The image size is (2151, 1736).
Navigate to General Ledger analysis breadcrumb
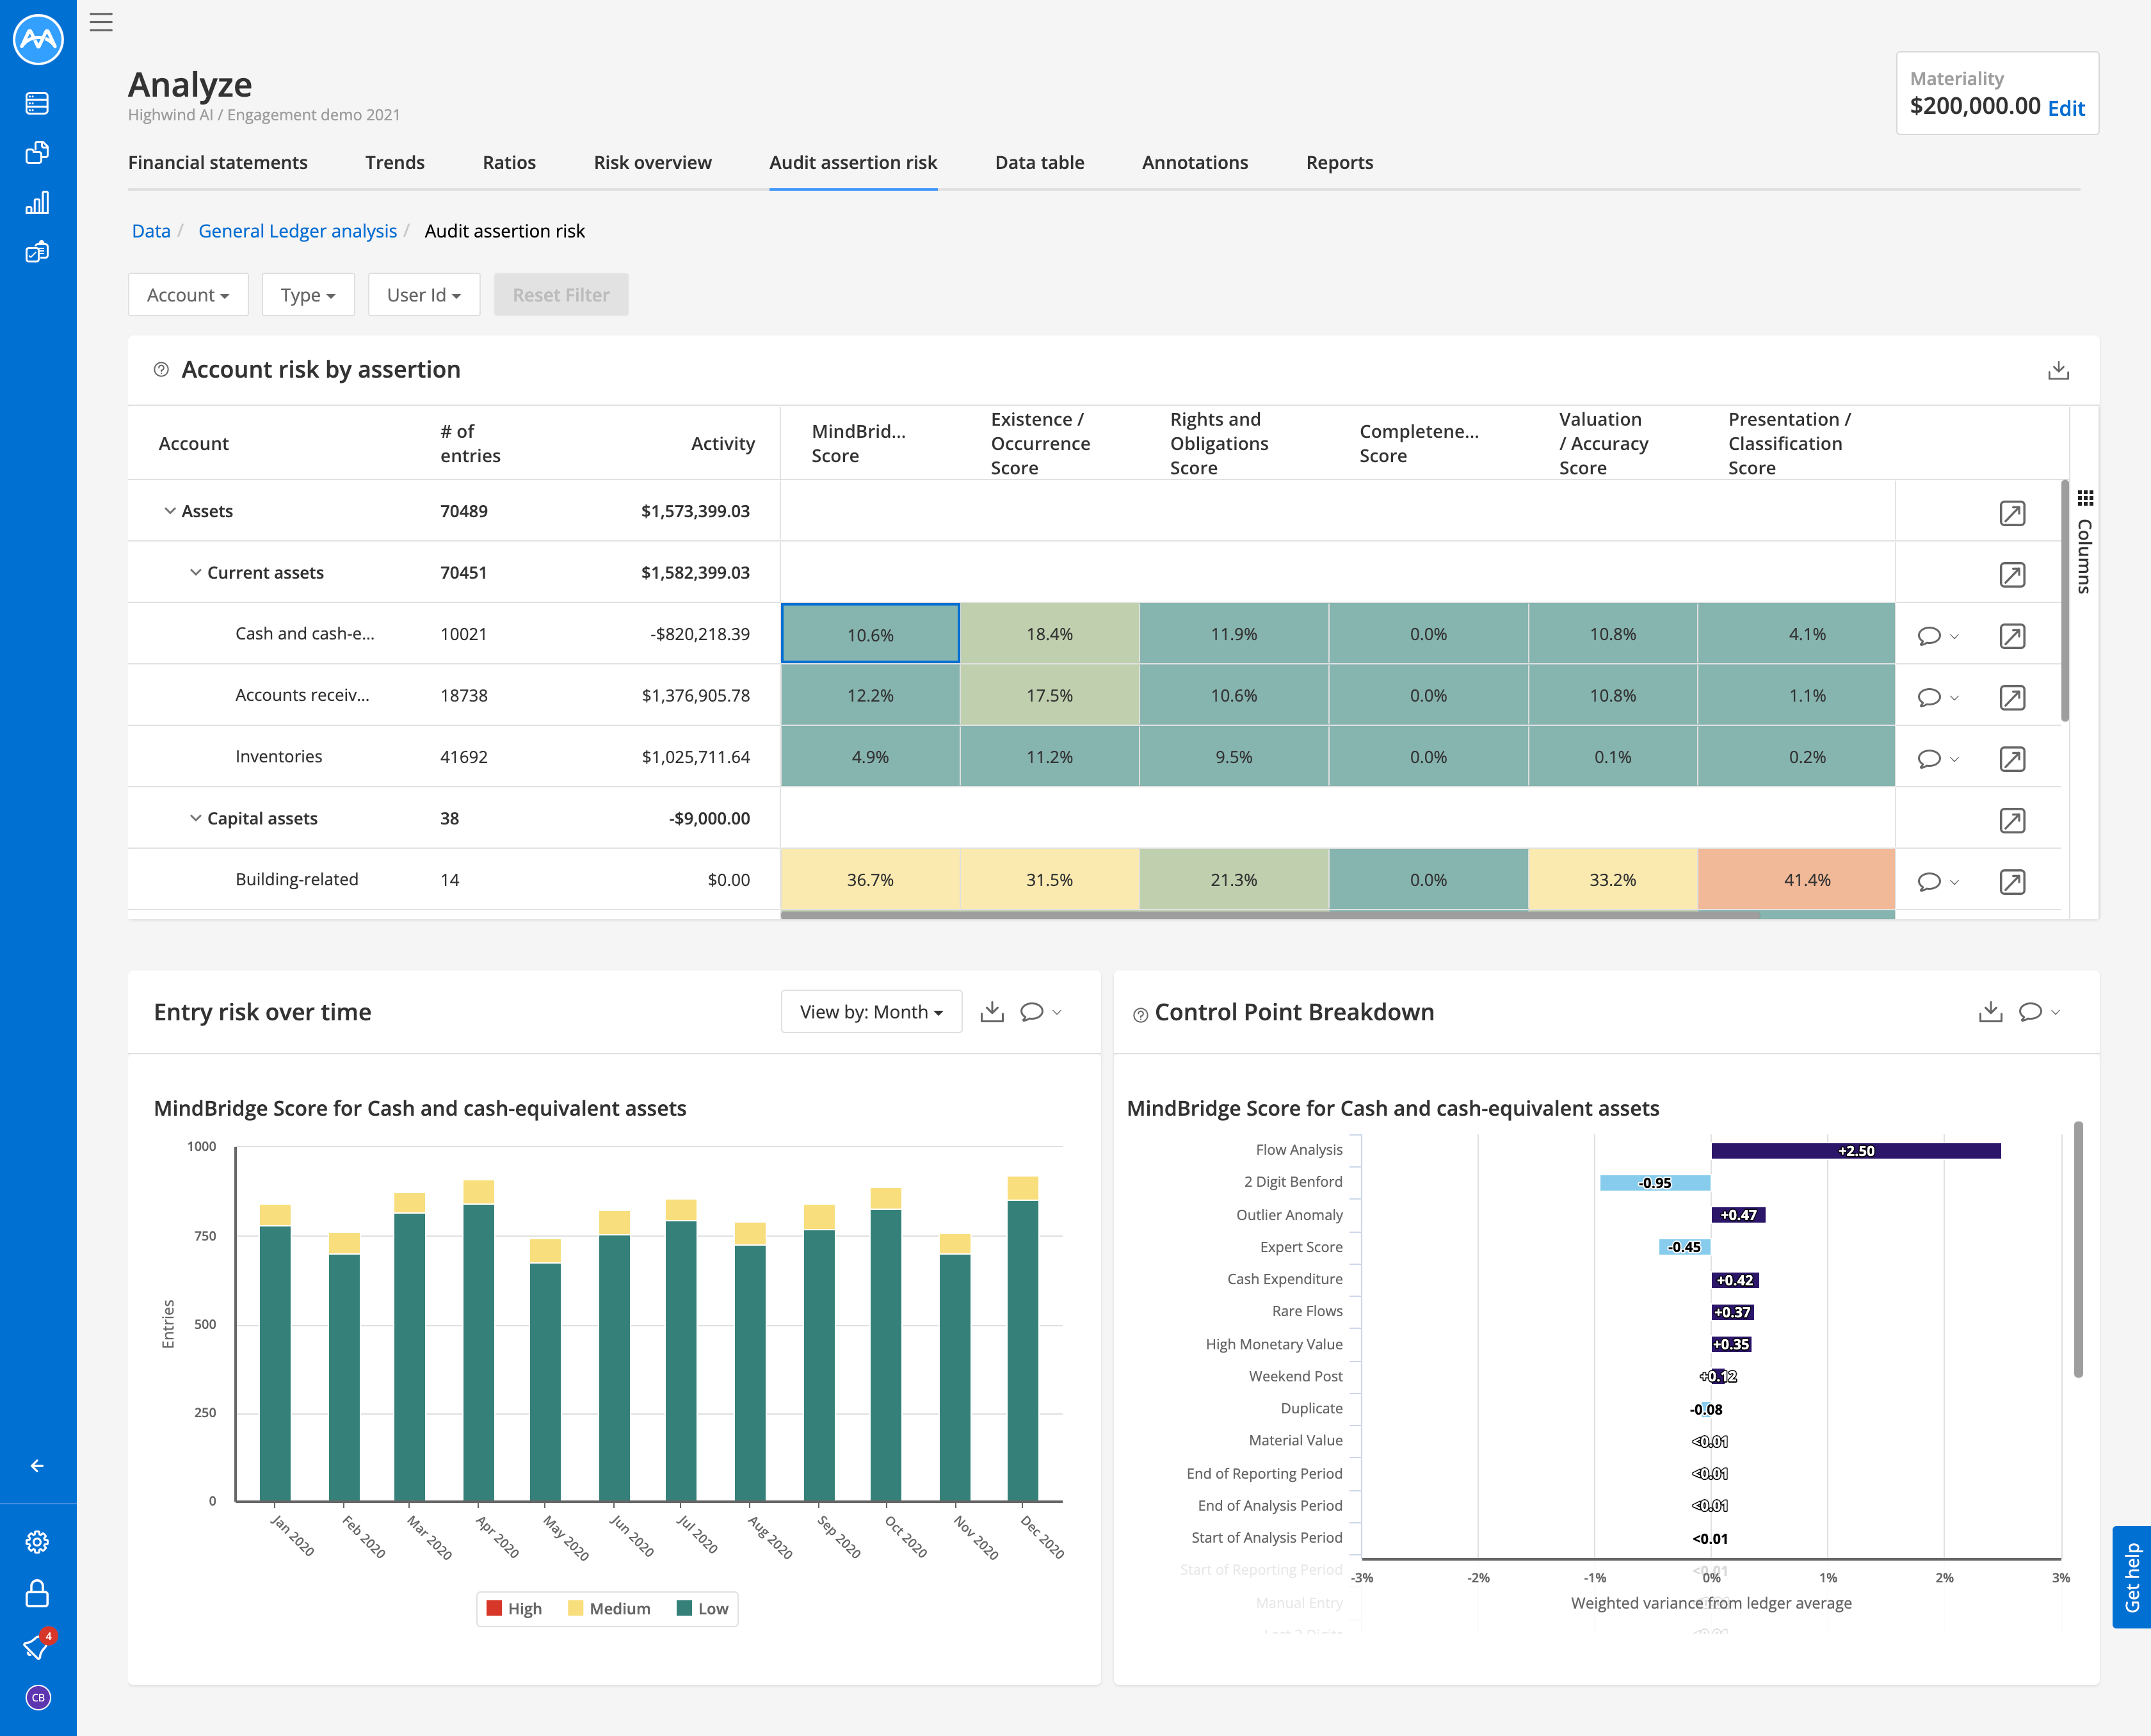(x=297, y=230)
